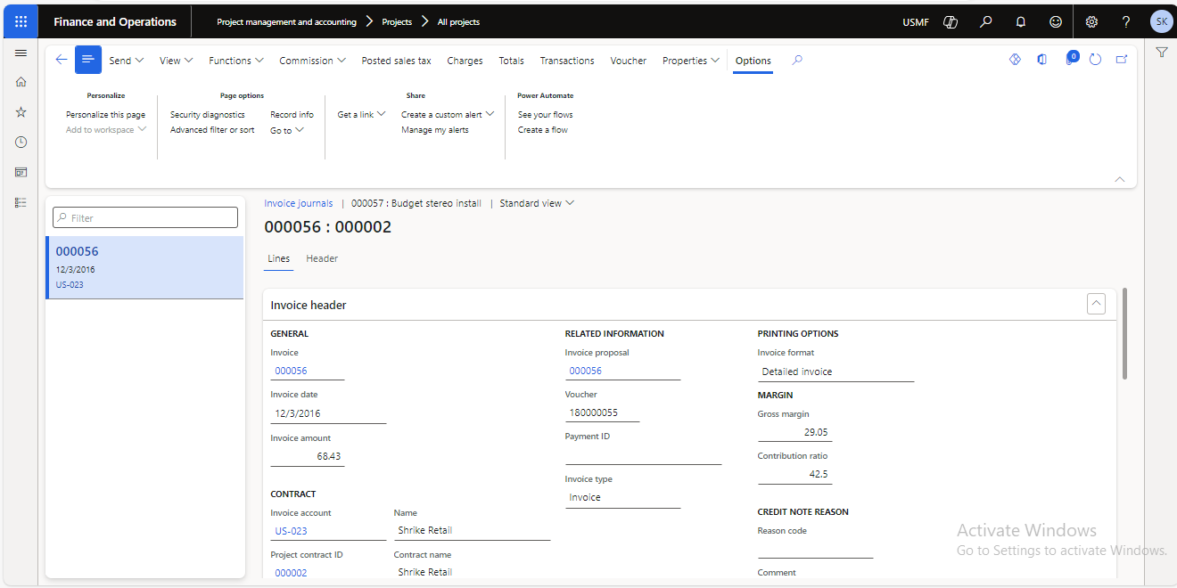Open the Favorites star in sidebar
The height and width of the screenshot is (588, 1177).
(21, 112)
